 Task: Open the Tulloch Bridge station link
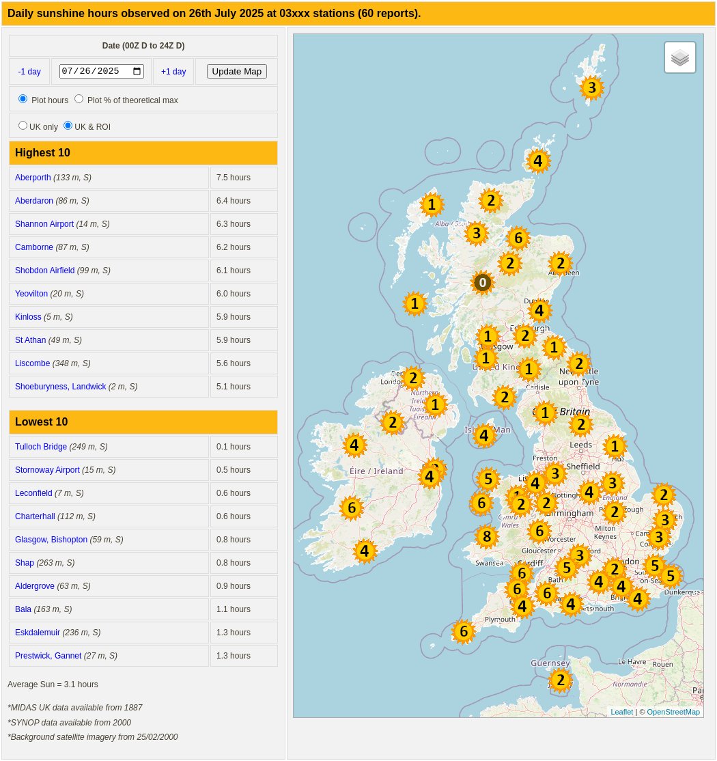[x=41, y=447]
